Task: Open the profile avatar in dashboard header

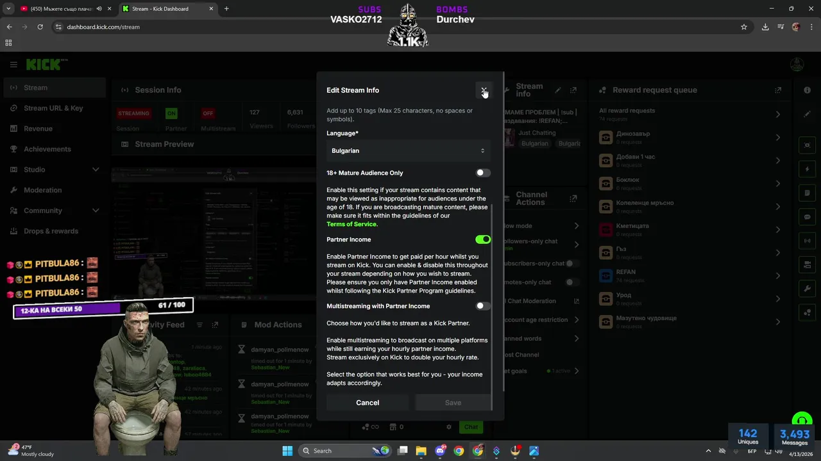Action: coord(797,65)
